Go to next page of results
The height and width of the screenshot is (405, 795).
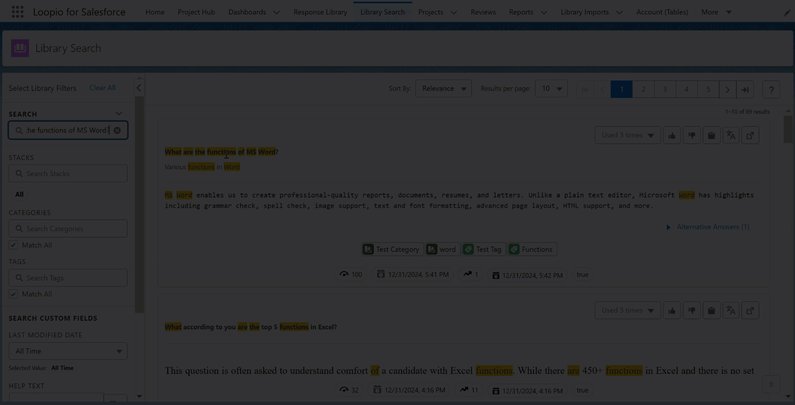(x=727, y=89)
